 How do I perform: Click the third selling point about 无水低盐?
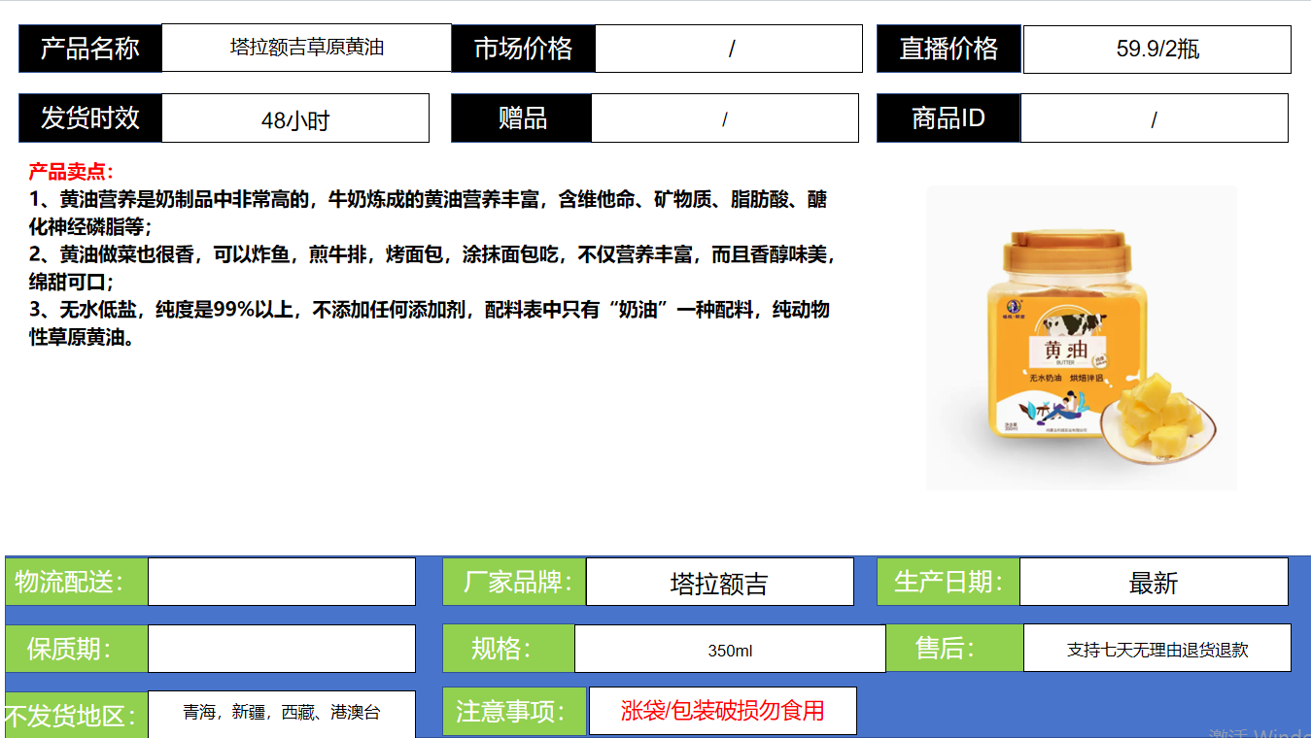(x=428, y=323)
